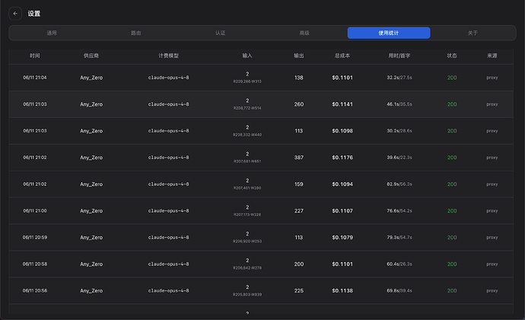Click the 总成本 column header
Image resolution: width=525 pixels, height=320 pixels.
click(342, 56)
